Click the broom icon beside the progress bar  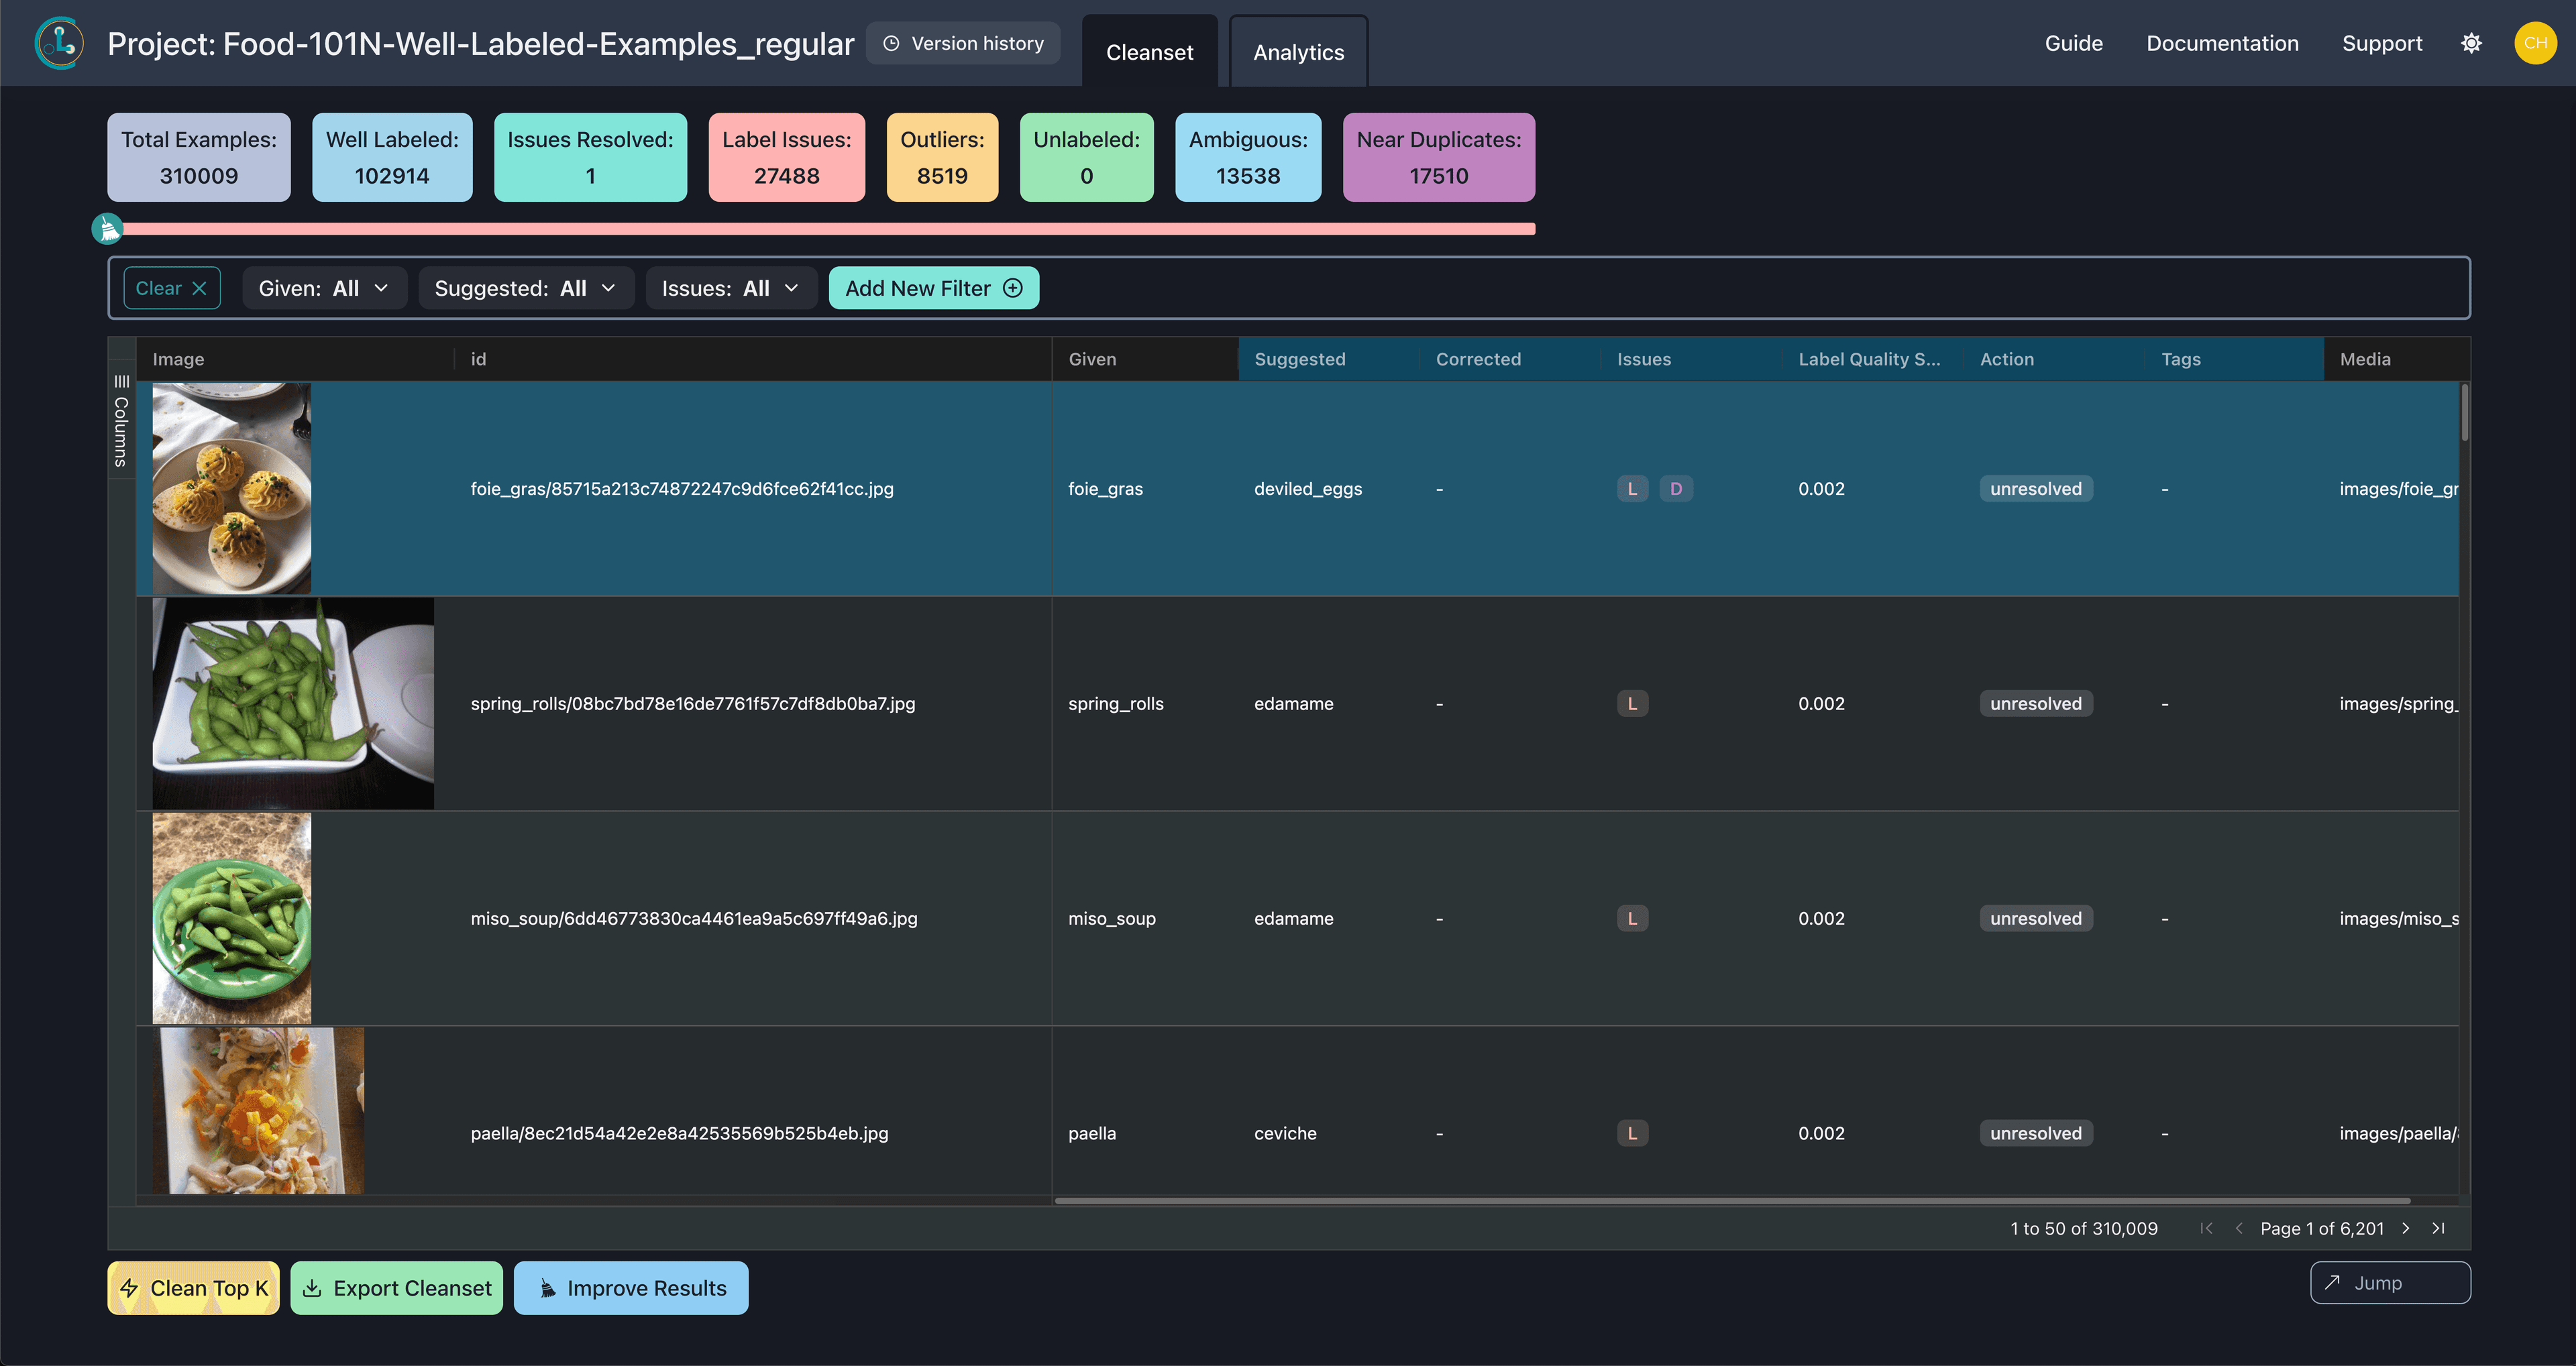point(107,228)
